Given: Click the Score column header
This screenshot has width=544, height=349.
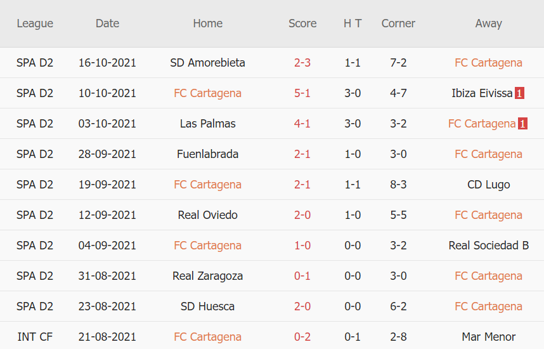Looking at the screenshot, I should pos(302,23).
